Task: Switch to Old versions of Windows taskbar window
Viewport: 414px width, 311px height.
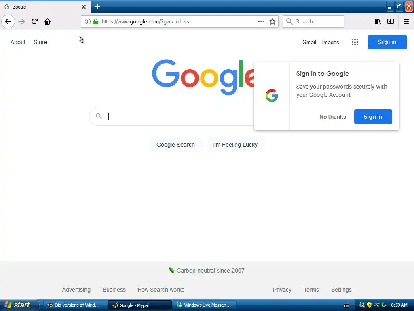Action: coord(75,305)
